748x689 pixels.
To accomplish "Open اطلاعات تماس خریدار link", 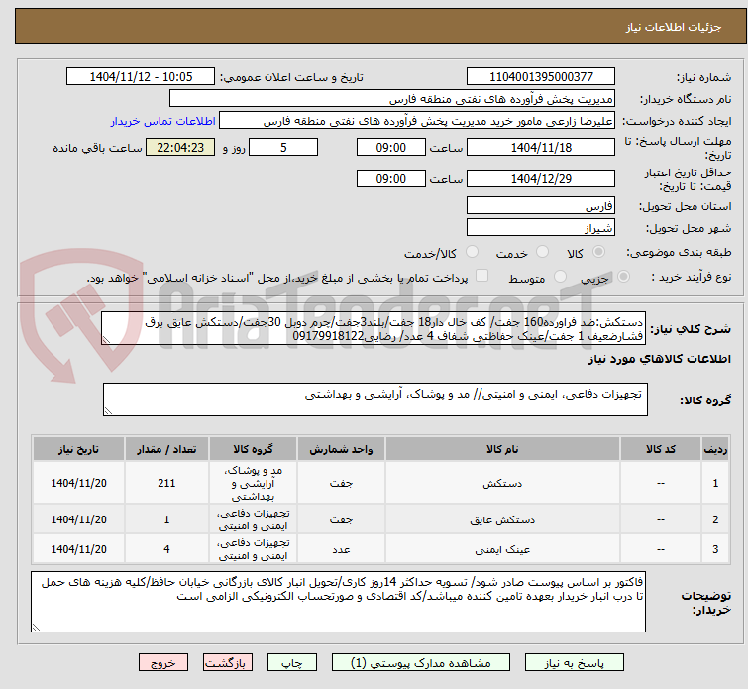I will tap(162, 121).
